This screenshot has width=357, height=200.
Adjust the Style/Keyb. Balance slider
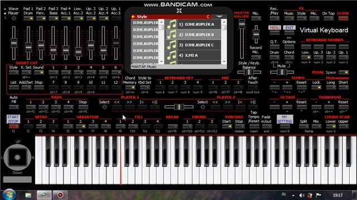(249, 72)
